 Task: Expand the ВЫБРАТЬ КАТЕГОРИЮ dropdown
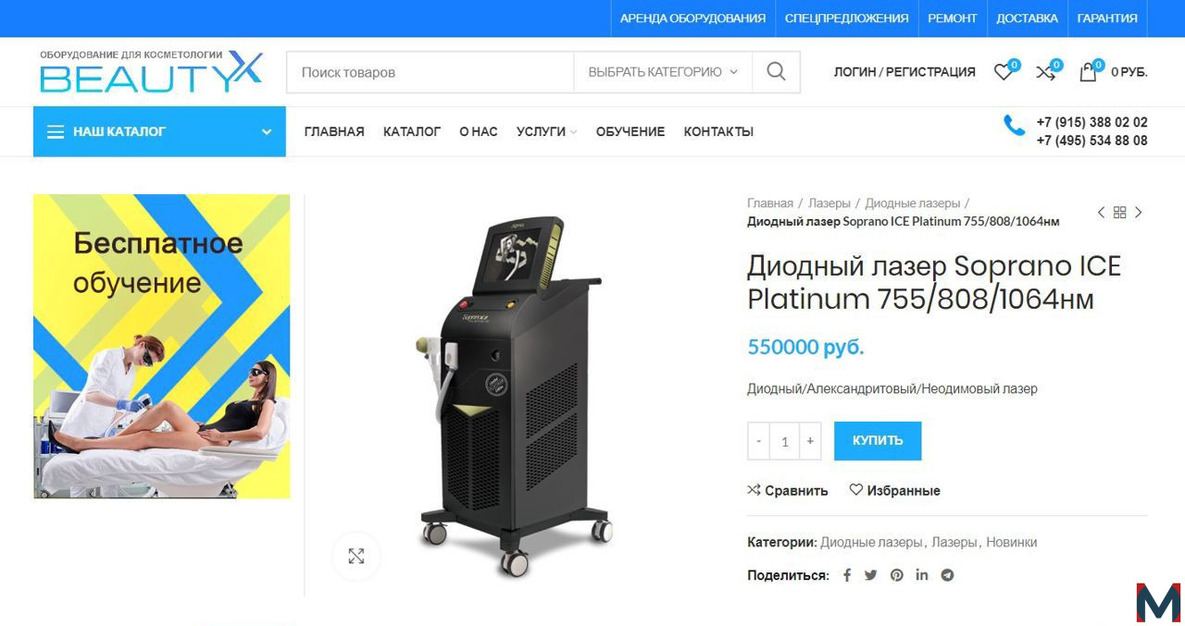click(x=663, y=72)
